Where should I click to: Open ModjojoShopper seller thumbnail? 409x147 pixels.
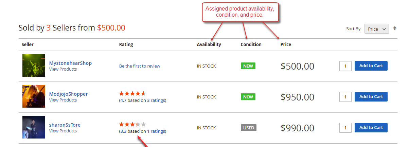click(x=34, y=96)
